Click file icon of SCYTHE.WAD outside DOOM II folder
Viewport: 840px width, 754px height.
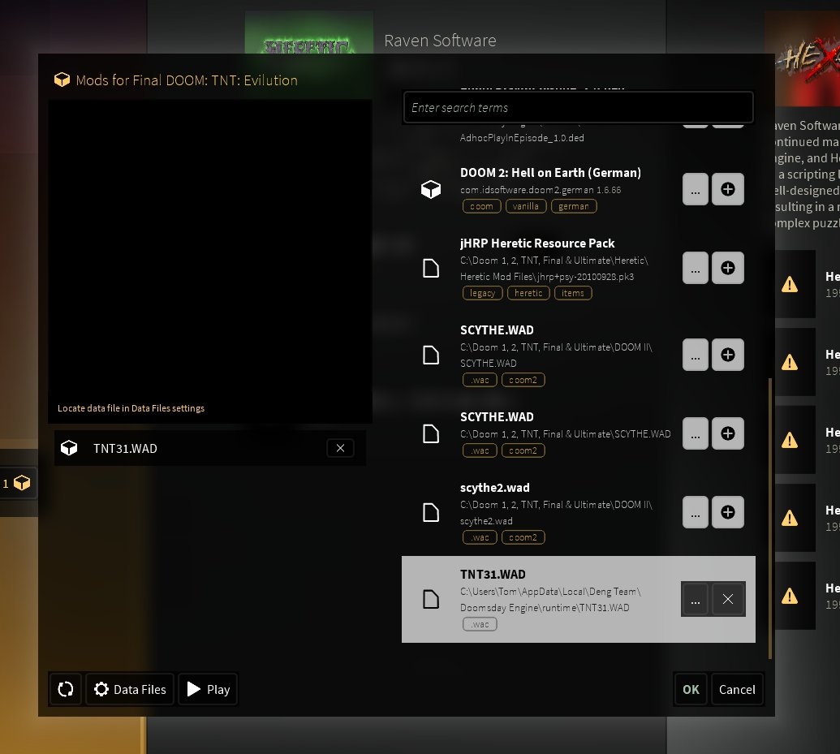[x=431, y=433]
